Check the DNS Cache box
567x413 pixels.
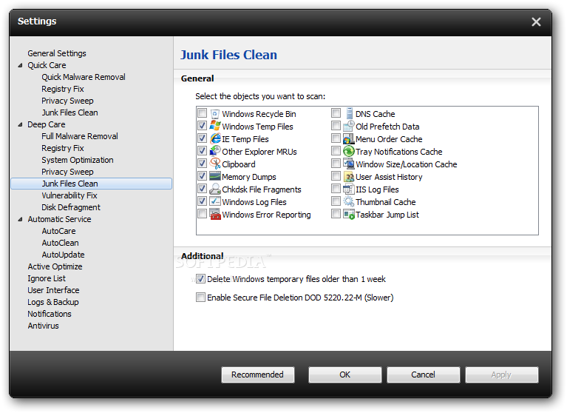coord(336,113)
